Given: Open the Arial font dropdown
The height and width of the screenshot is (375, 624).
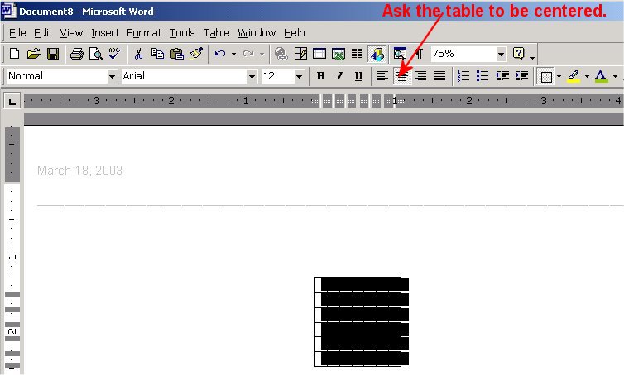Looking at the screenshot, I should (252, 76).
